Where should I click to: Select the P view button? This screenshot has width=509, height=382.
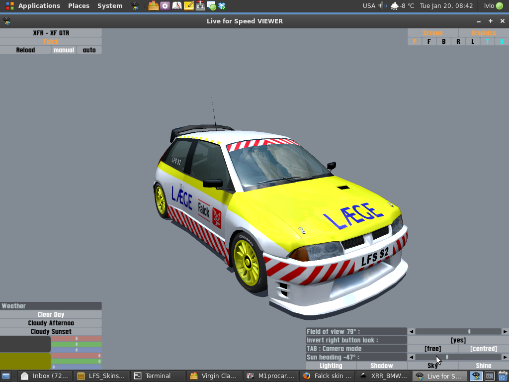click(x=415, y=42)
